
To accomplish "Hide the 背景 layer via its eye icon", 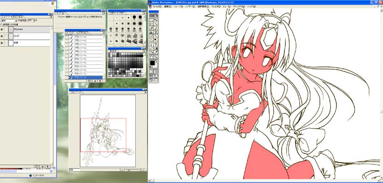I will coord(2,43).
